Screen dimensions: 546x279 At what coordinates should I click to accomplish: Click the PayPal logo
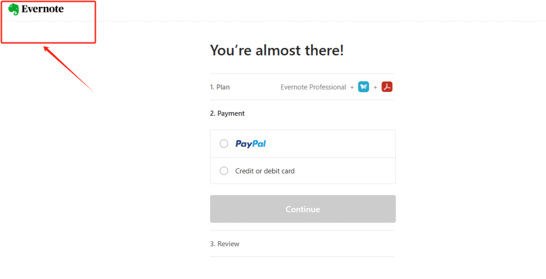(x=251, y=144)
